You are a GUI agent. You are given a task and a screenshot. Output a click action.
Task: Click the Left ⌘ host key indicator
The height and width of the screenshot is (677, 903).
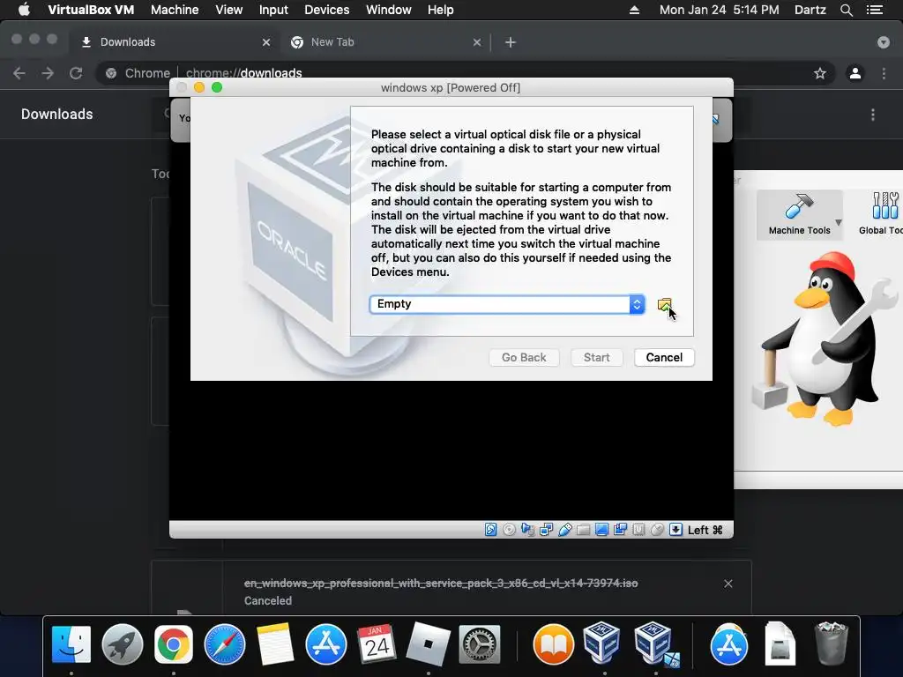(x=705, y=530)
